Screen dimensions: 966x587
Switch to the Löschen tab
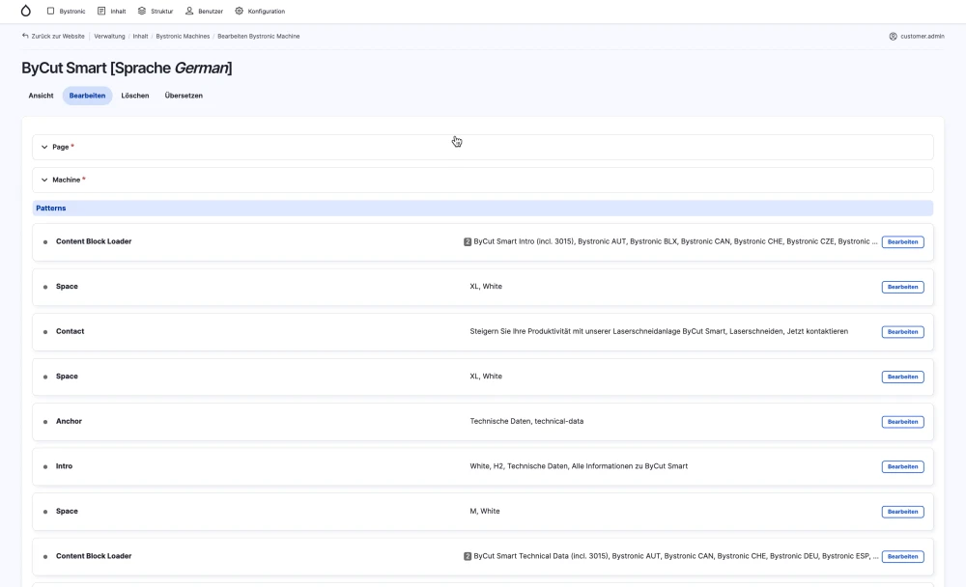[x=135, y=96]
